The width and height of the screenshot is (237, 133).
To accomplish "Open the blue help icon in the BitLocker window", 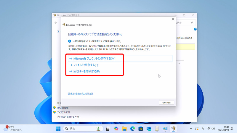I will point(195,29).
